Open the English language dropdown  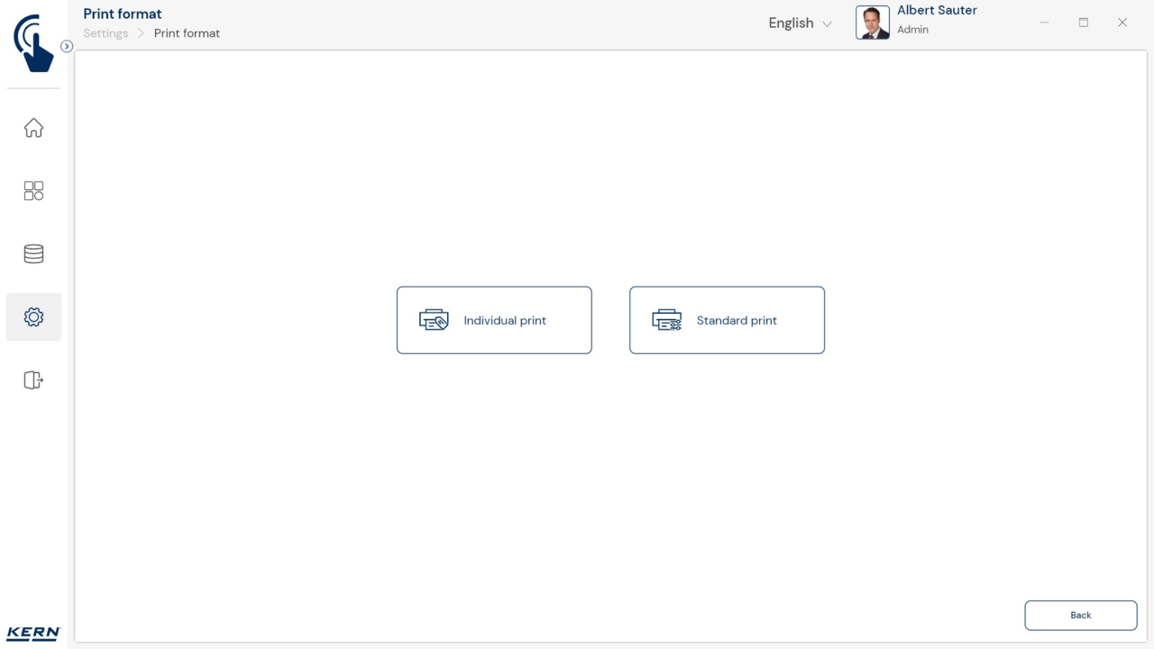point(800,23)
